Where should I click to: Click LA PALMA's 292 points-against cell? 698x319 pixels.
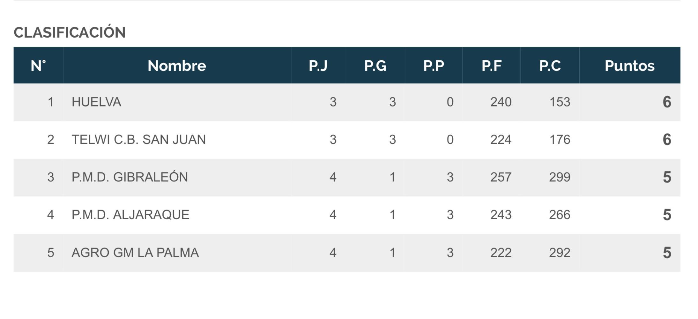[560, 253]
